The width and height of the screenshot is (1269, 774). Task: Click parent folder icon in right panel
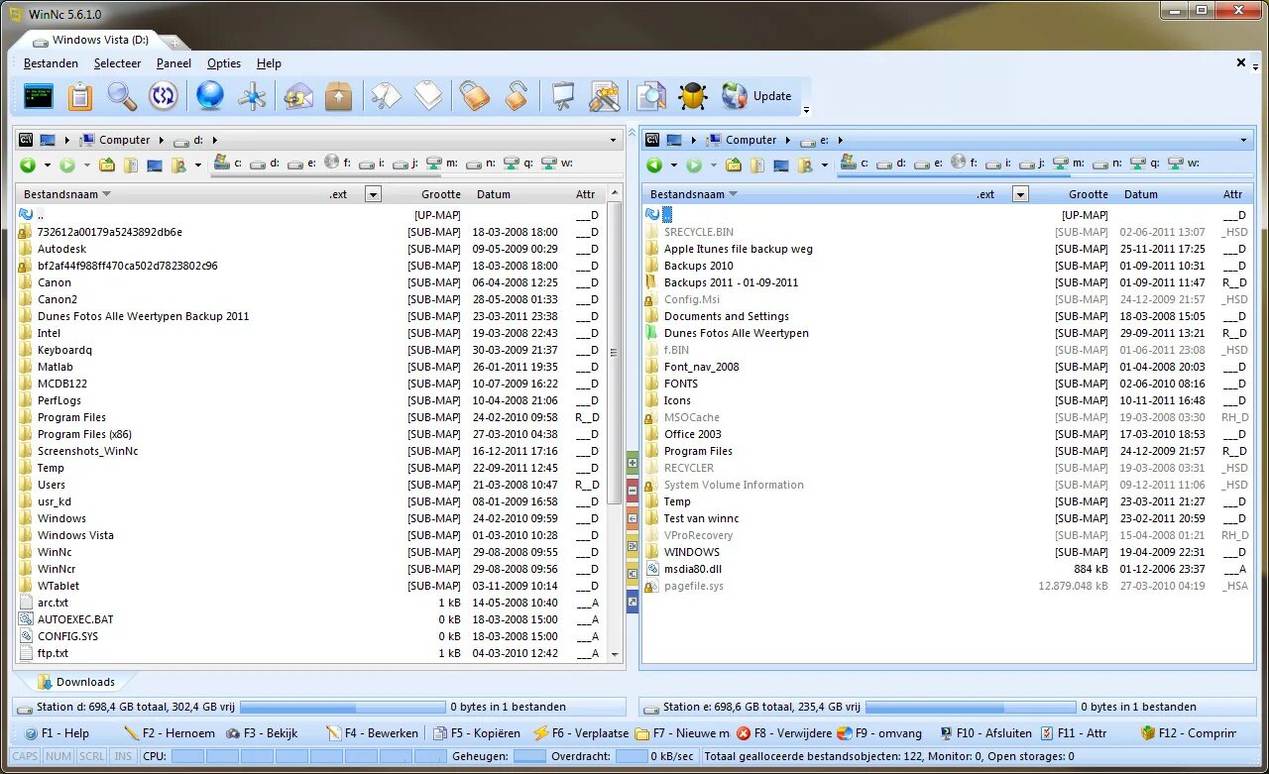coord(733,166)
